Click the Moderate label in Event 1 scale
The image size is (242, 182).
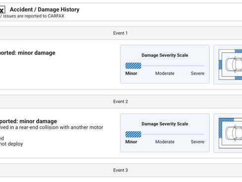165,73
